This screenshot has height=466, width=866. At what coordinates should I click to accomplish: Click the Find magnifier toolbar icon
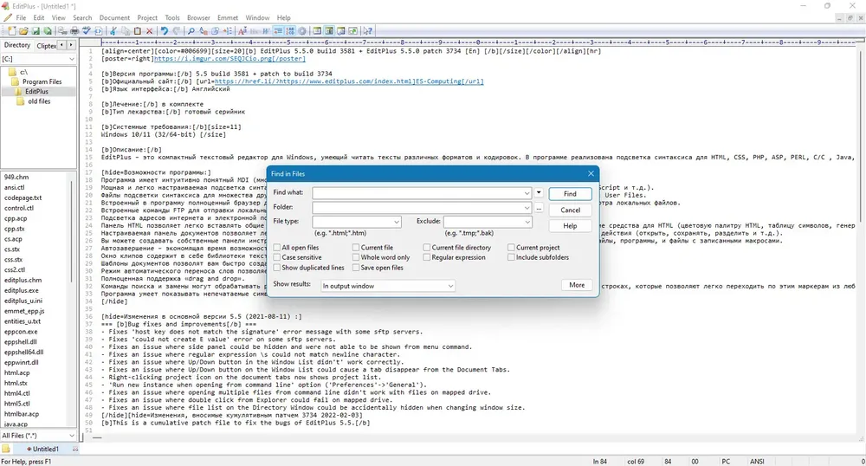tap(191, 31)
